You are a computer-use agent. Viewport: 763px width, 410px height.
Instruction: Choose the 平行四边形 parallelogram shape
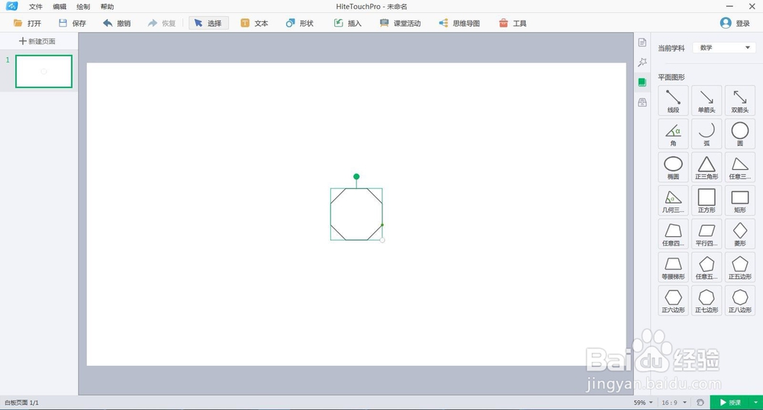click(707, 234)
